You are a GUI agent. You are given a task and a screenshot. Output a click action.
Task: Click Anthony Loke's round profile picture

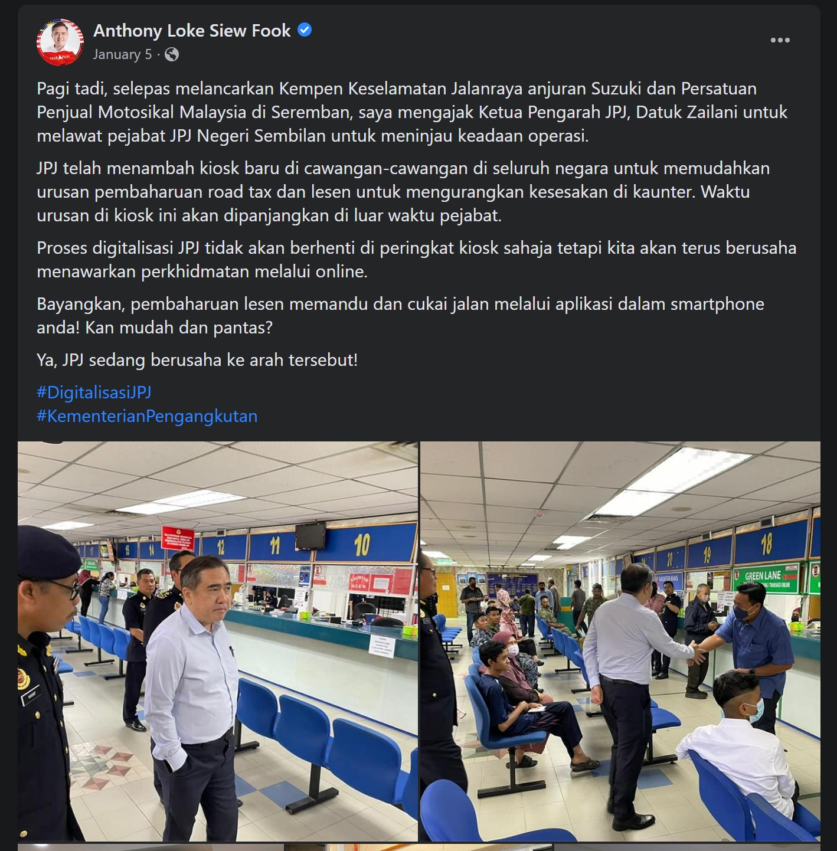(x=60, y=42)
